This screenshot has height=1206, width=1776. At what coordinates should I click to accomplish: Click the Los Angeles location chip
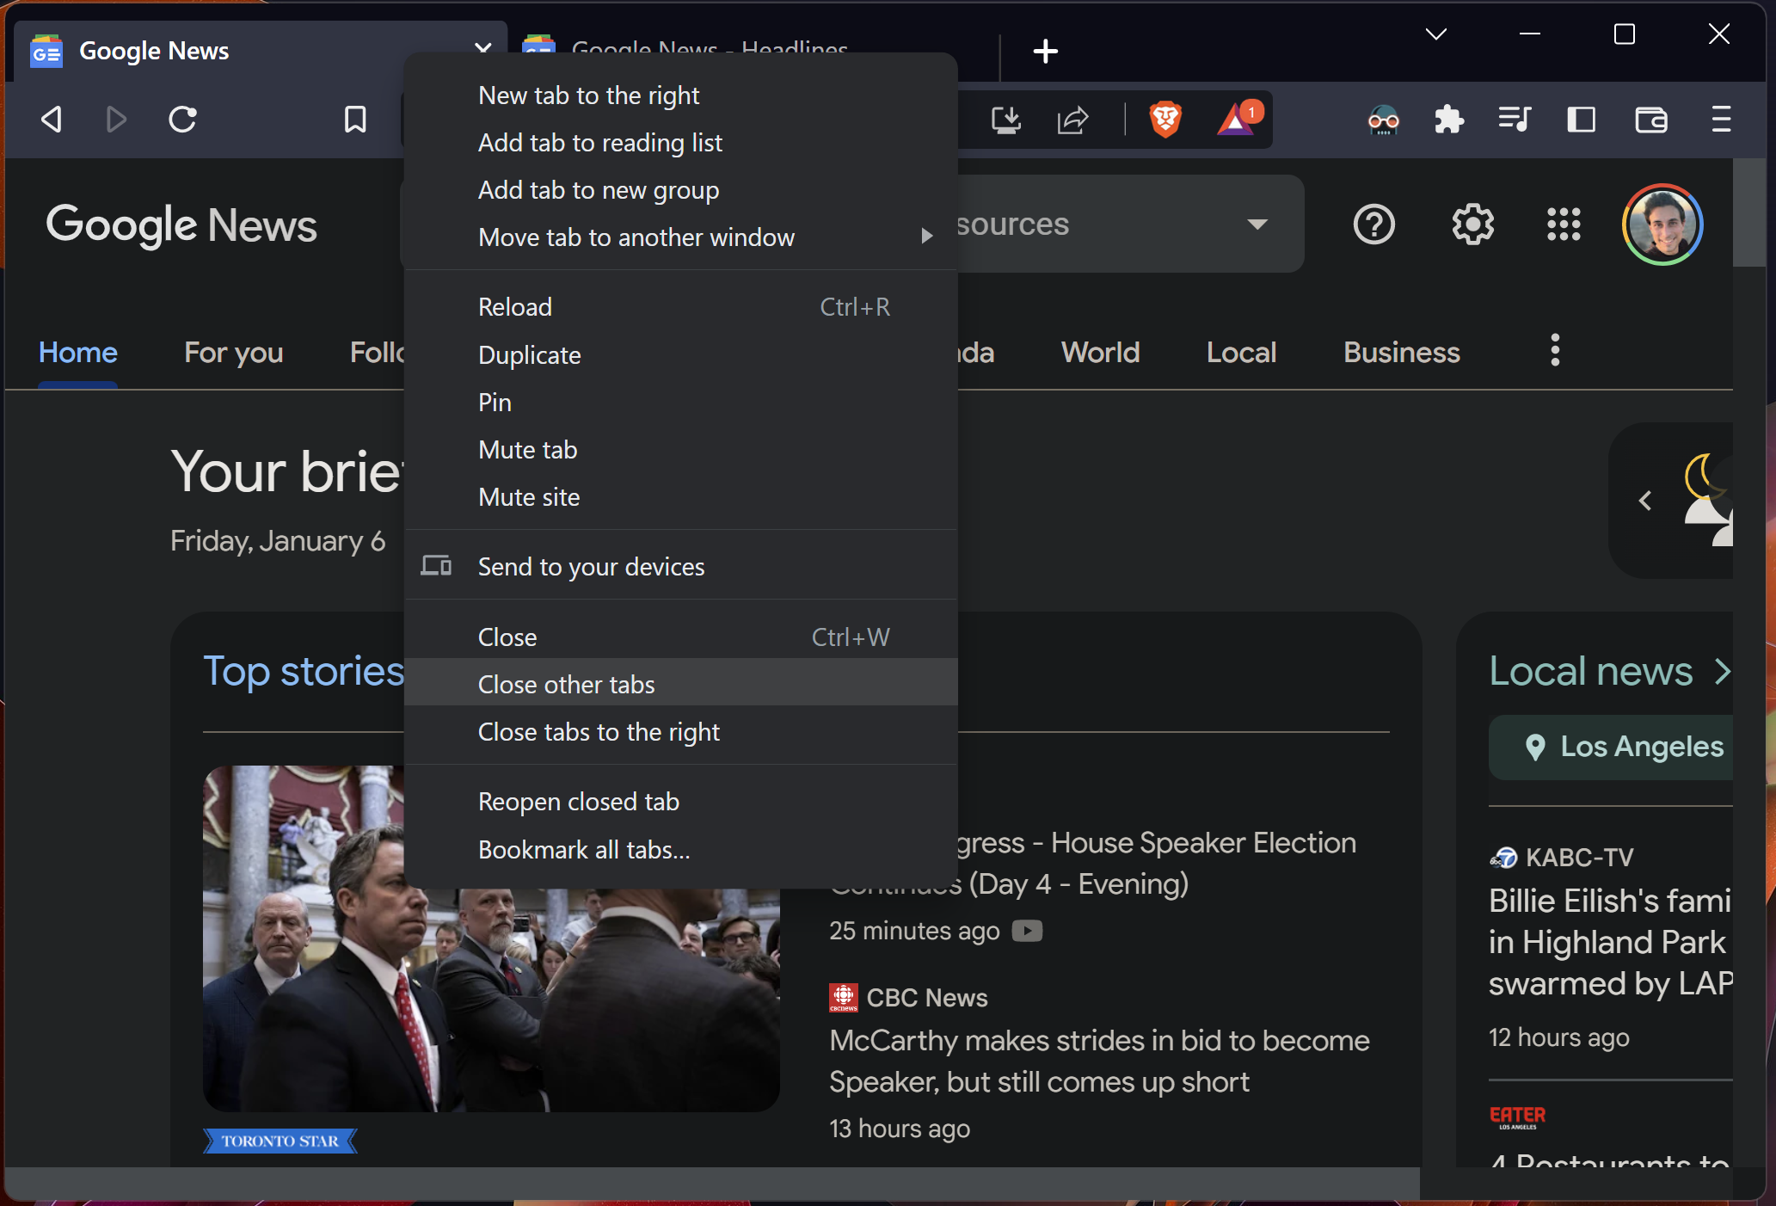click(x=1610, y=747)
